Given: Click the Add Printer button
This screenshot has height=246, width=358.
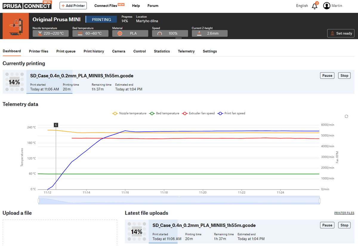Looking at the screenshot, I should click(73, 6).
